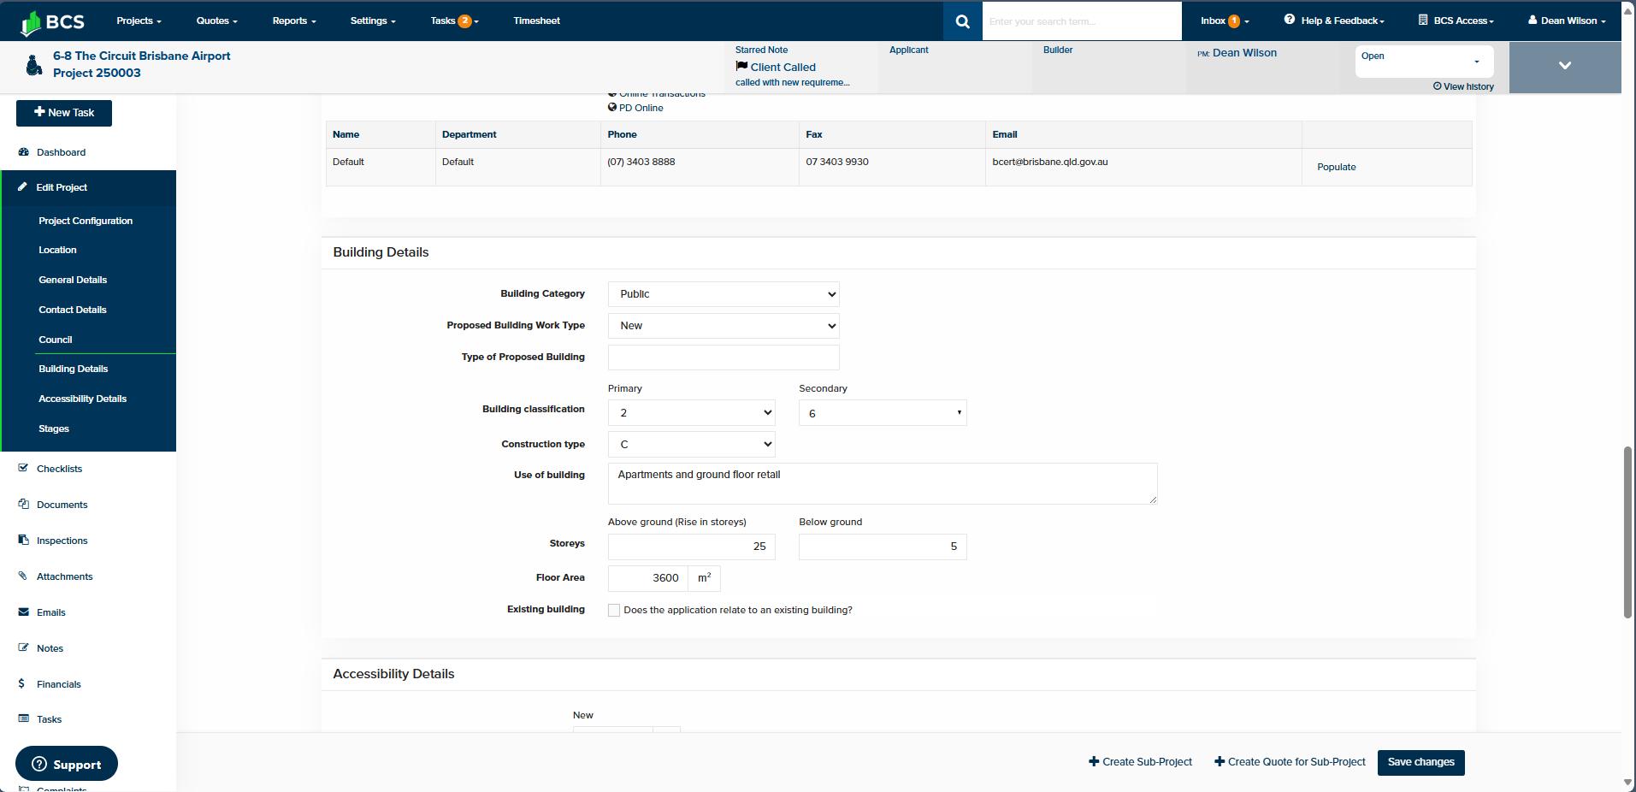Click the Type of Proposed Building field

pos(723,358)
